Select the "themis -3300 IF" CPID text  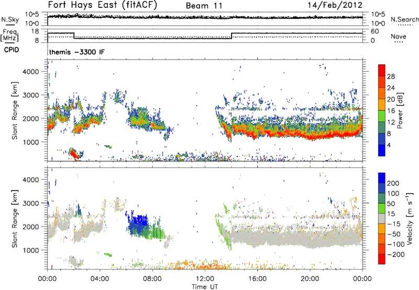[x=77, y=52]
